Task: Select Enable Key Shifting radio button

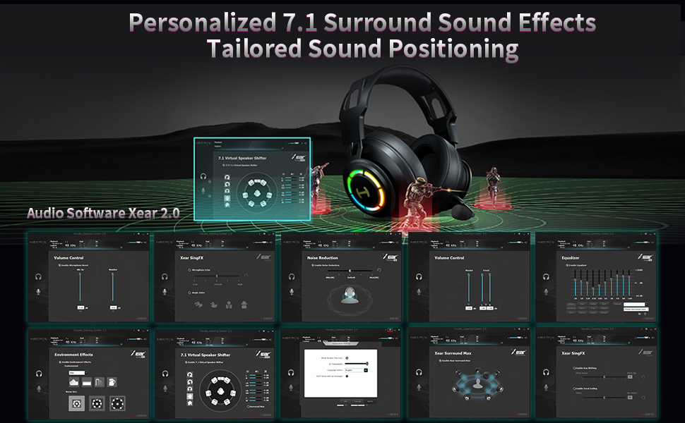Action: (574, 368)
